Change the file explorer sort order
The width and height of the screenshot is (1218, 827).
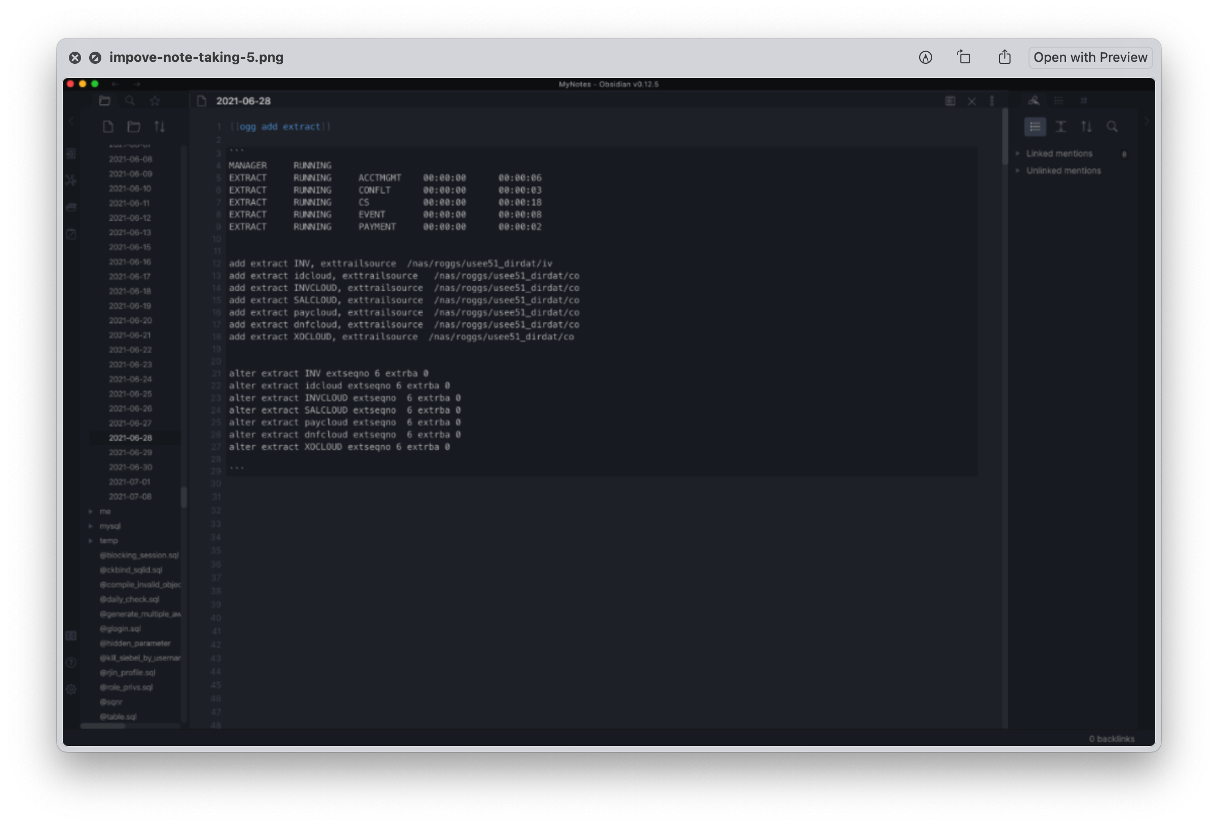[159, 126]
